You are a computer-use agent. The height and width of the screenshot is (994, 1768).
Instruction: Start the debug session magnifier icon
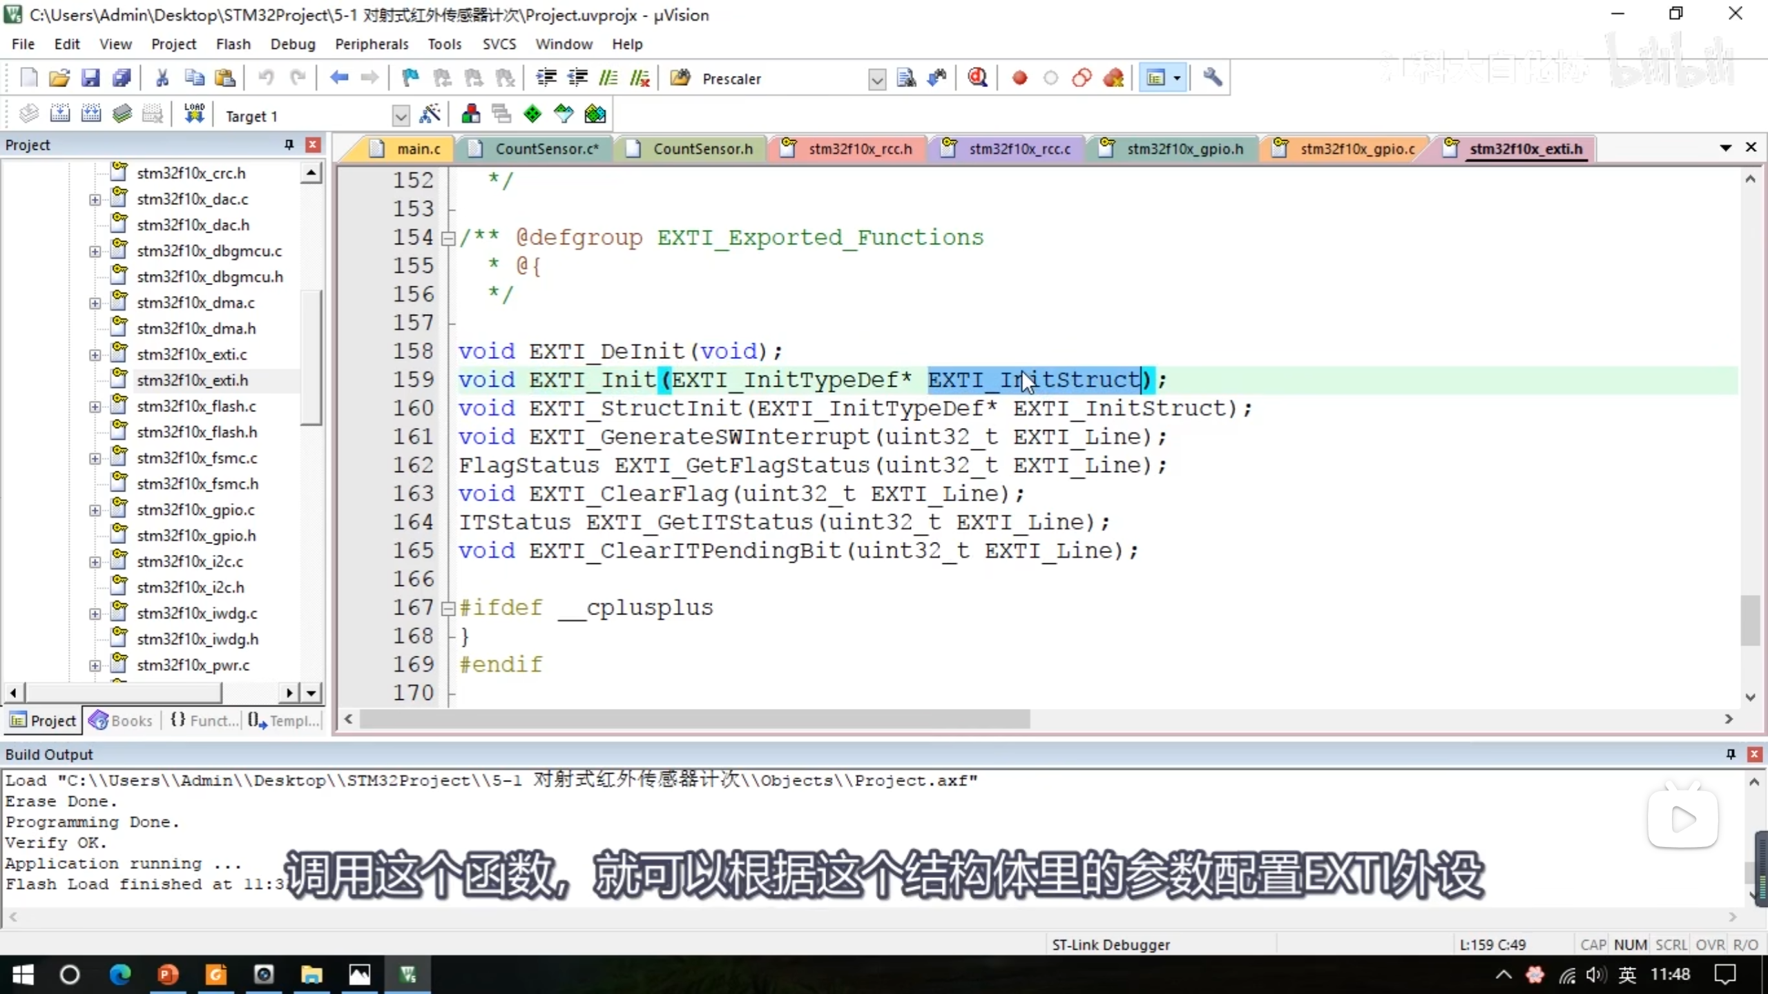977,78
